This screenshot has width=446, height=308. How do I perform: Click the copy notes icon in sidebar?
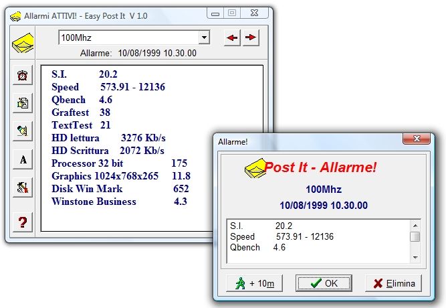[x=23, y=103]
